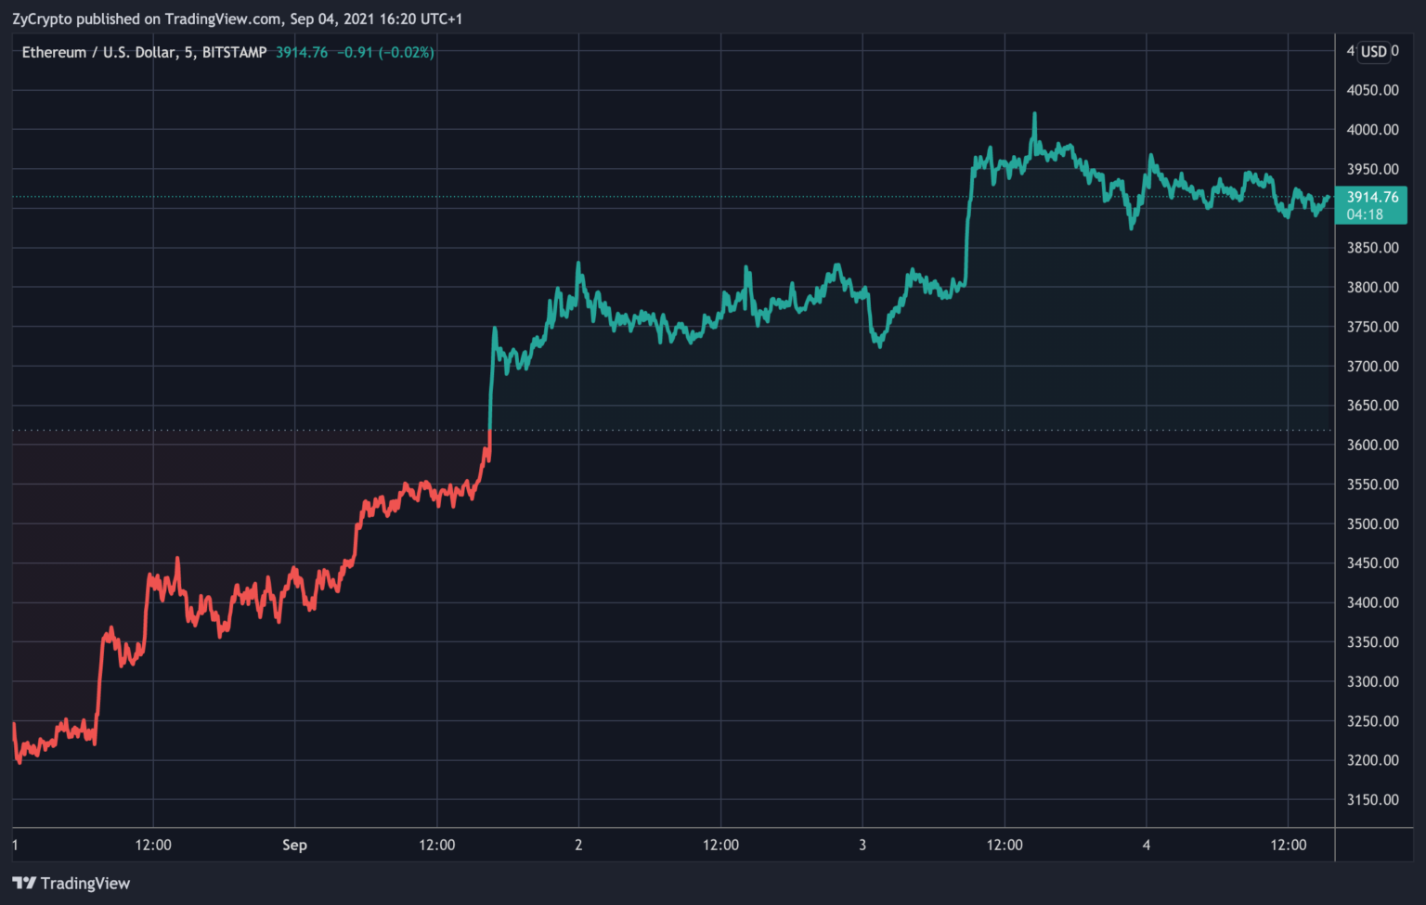This screenshot has width=1426, height=905.
Task: Click the 3350.00 price axis label
Action: (x=1372, y=641)
